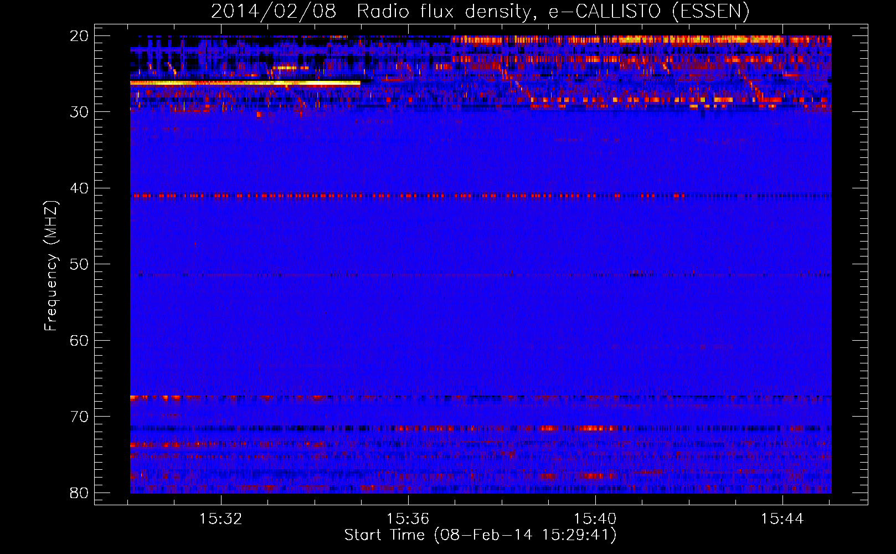The image size is (896, 554).
Task: Click the 30 frequency tick label
Action: [80, 112]
